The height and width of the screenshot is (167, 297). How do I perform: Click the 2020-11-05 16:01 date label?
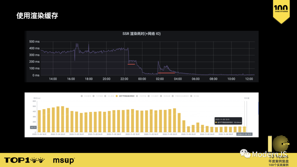coord(151,134)
